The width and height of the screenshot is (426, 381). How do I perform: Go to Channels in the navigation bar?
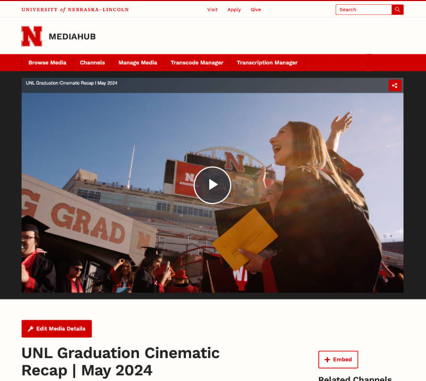click(92, 62)
